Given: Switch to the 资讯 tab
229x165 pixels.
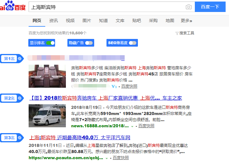Looking at the screenshot, I should pos(54,21).
